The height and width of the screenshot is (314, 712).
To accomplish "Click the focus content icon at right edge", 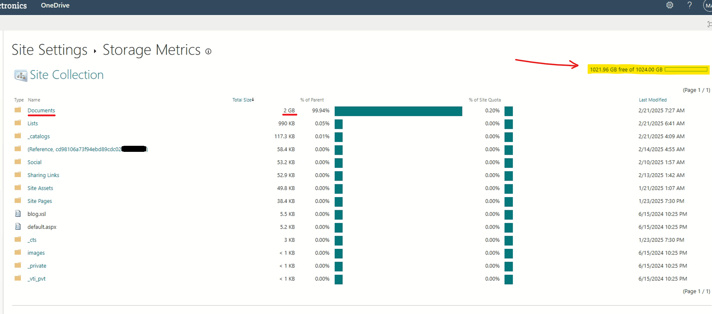I will pyautogui.click(x=710, y=24).
